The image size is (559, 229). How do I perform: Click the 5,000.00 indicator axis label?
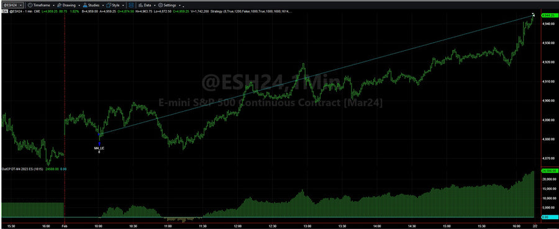(548, 208)
